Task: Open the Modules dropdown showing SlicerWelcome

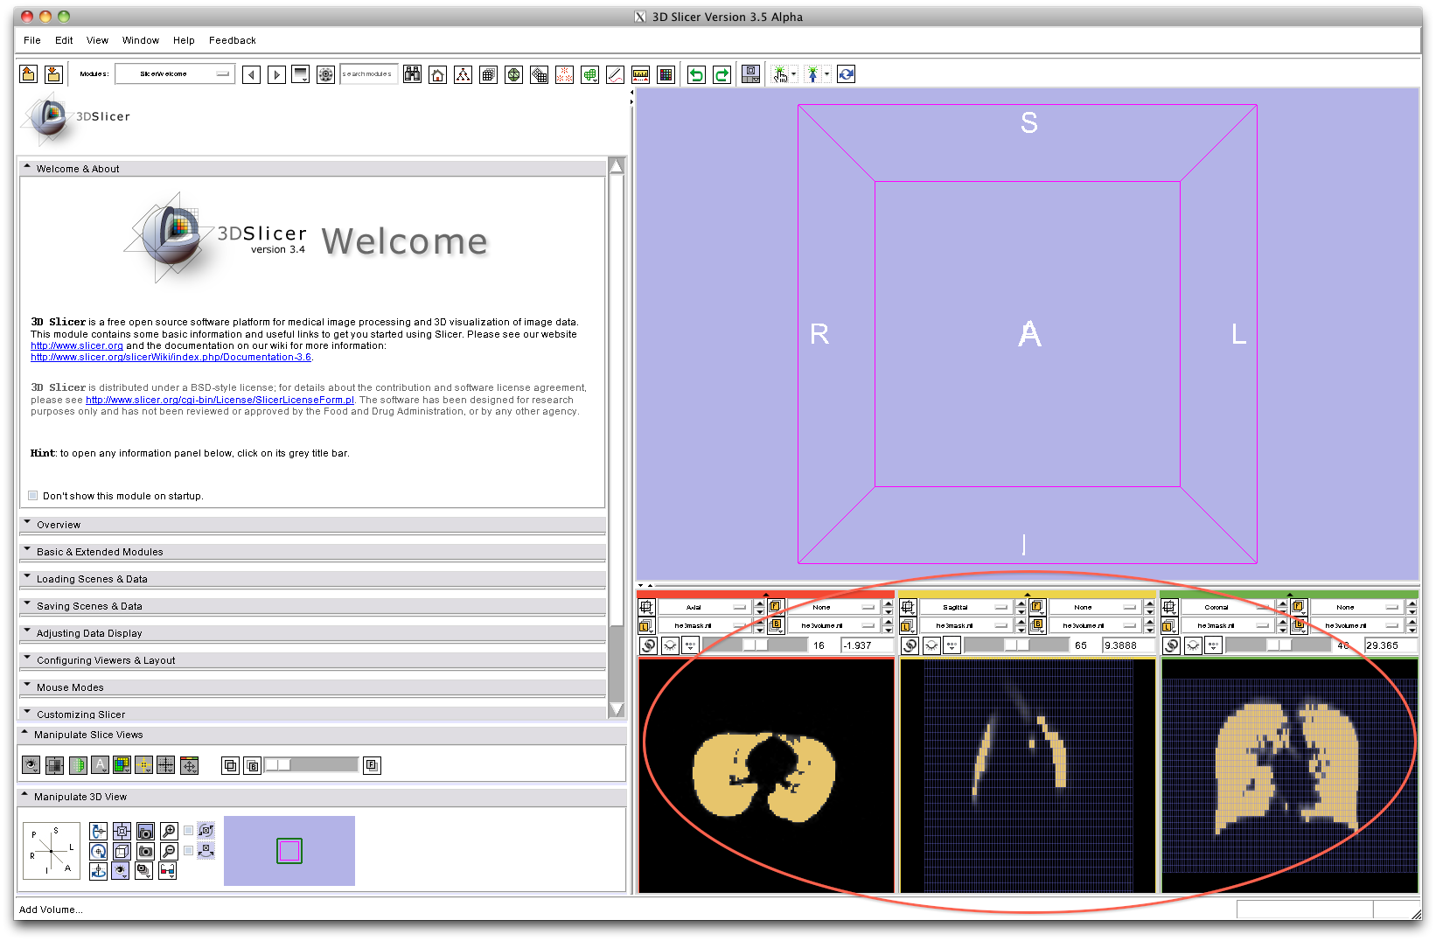Action: pos(175,74)
